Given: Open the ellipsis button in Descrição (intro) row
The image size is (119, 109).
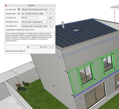Looking at the screenshot, I should click(53, 22).
